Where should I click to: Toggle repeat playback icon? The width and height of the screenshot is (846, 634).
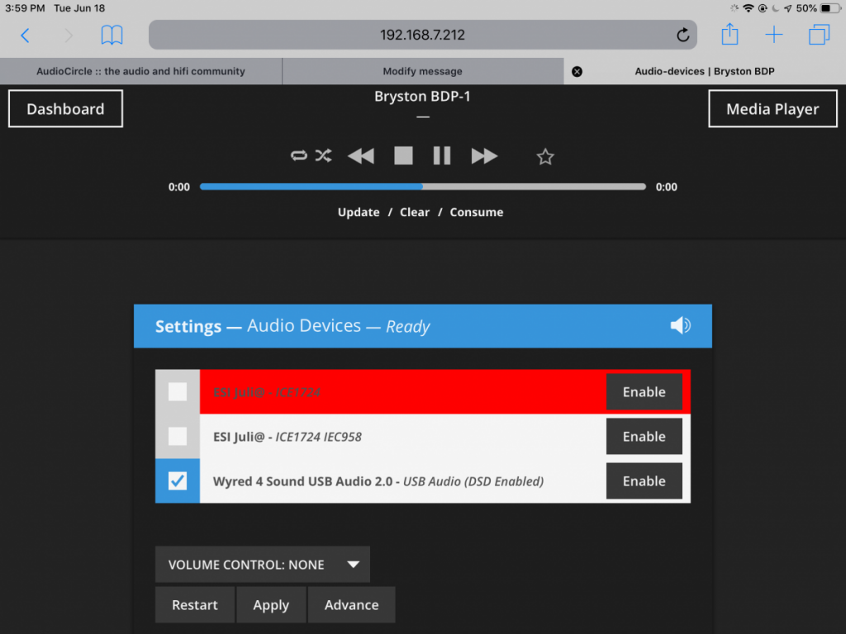[298, 156]
